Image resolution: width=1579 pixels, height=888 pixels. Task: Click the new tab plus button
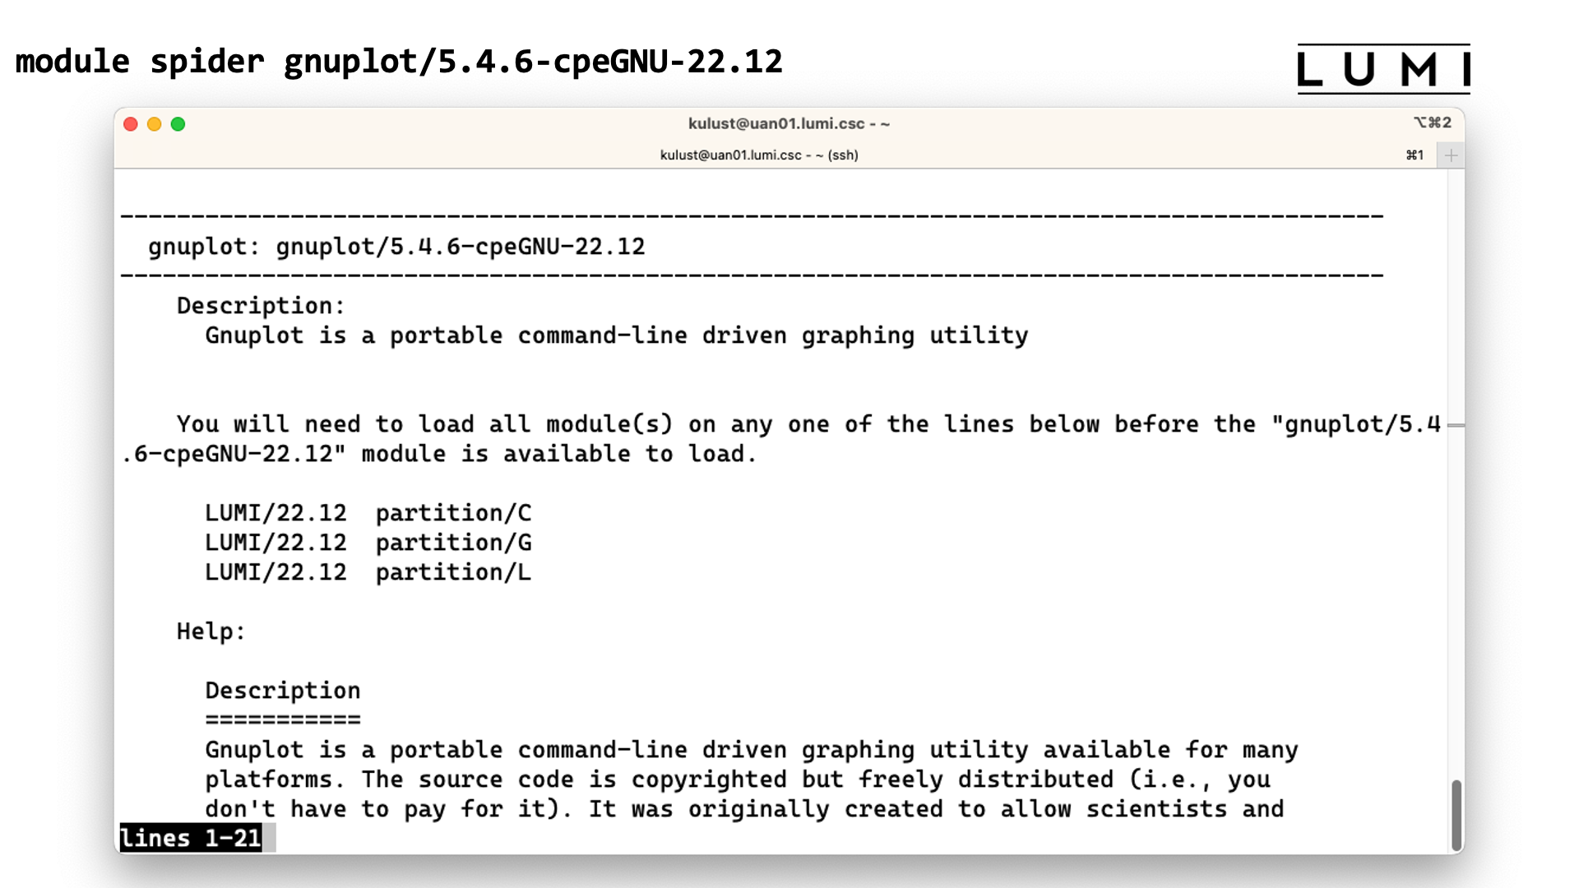point(1450,154)
